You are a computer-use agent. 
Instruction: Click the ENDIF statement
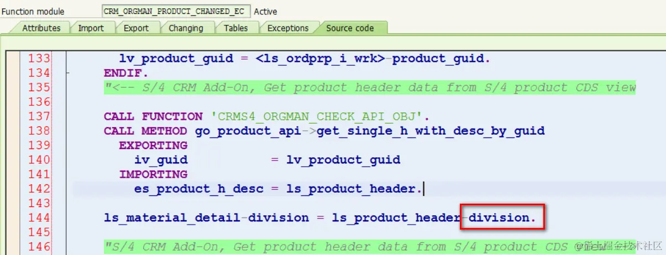tap(126, 73)
